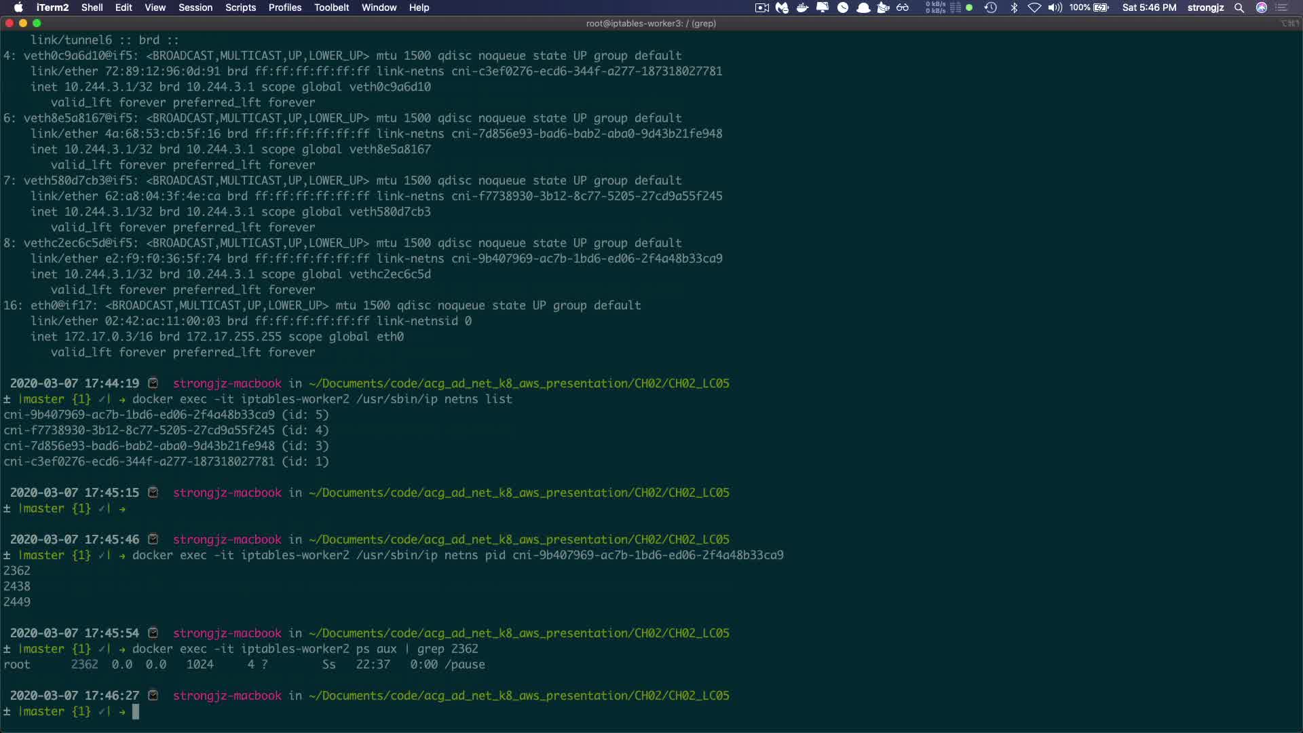This screenshot has width=1303, height=733.
Task: Open the Time Machine status icon
Action: point(990,7)
